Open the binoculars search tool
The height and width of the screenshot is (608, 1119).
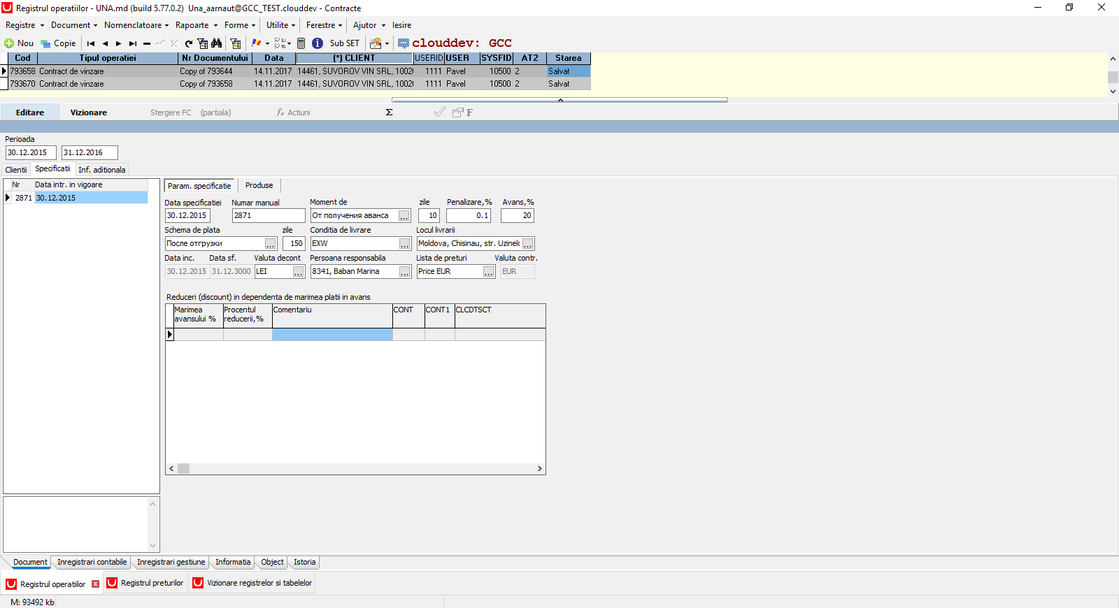click(217, 43)
